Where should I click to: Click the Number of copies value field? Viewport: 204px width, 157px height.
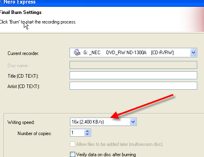coord(77,133)
